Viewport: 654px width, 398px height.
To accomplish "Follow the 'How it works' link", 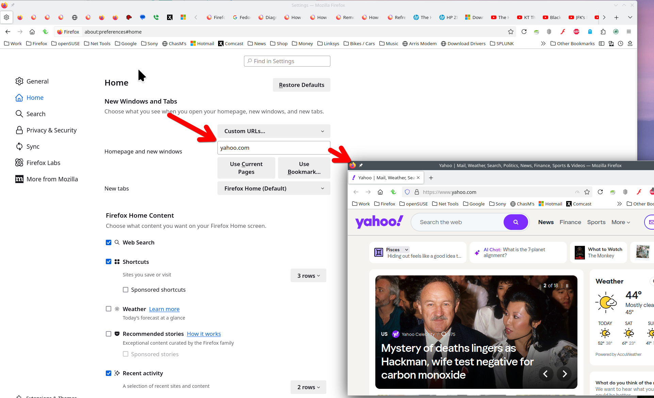I will tap(204, 334).
